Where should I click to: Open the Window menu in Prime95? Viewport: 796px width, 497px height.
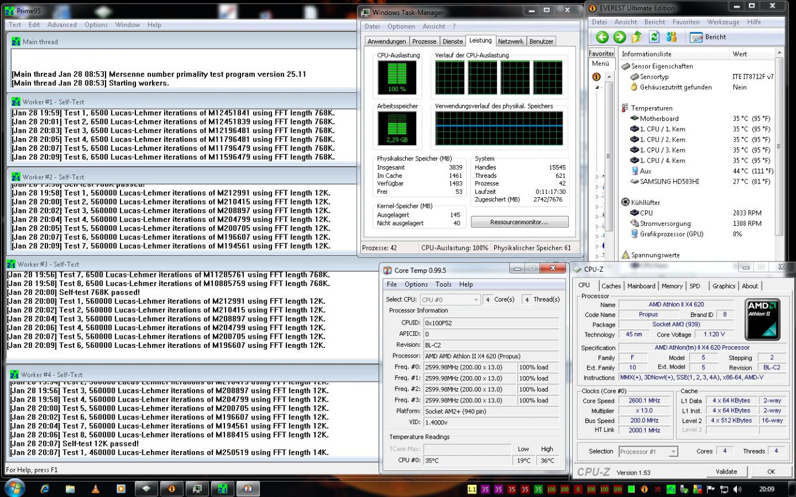click(x=127, y=25)
